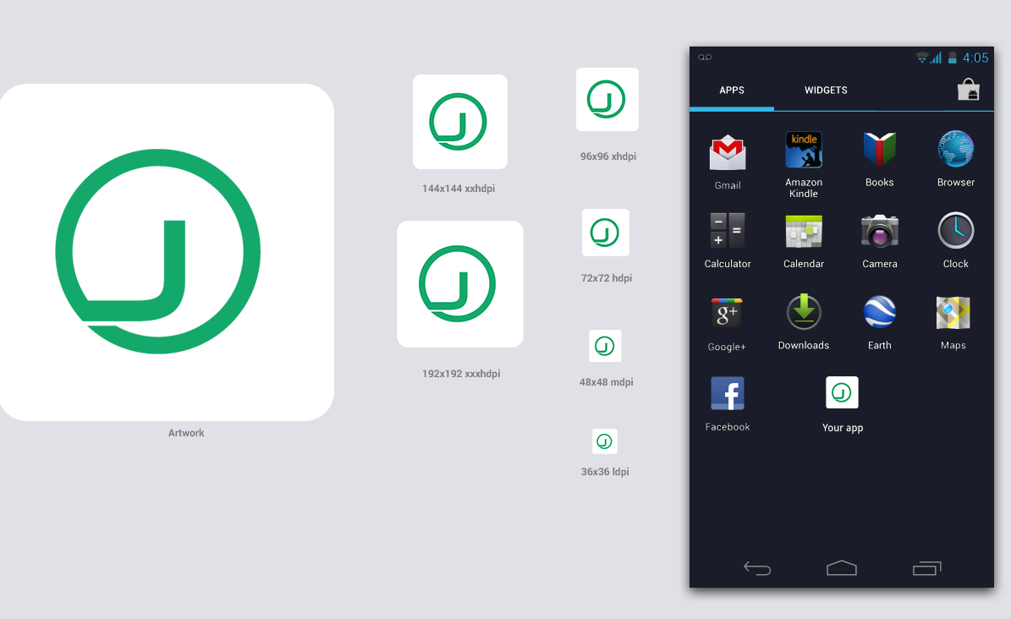Tap the Wi-Fi signal status icon

tap(923, 58)
